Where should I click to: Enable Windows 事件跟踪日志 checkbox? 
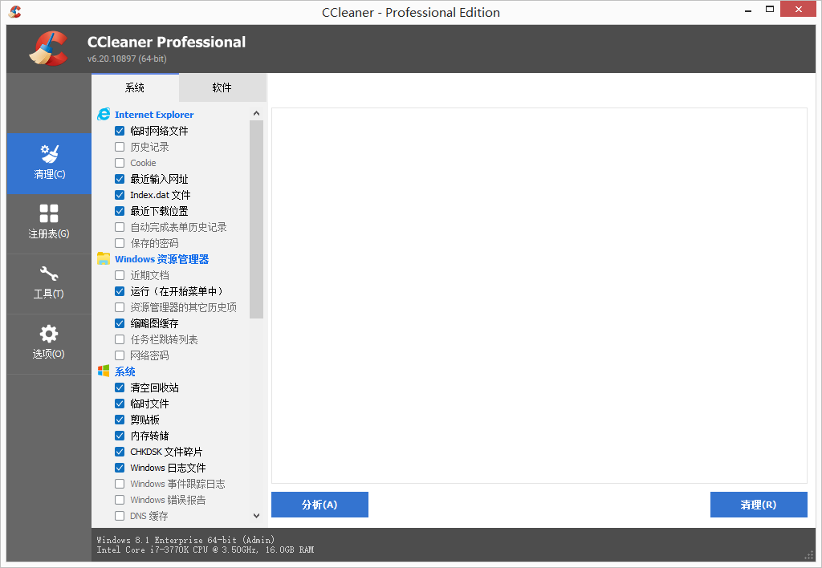pyautogui.click(x=120, y=484)
